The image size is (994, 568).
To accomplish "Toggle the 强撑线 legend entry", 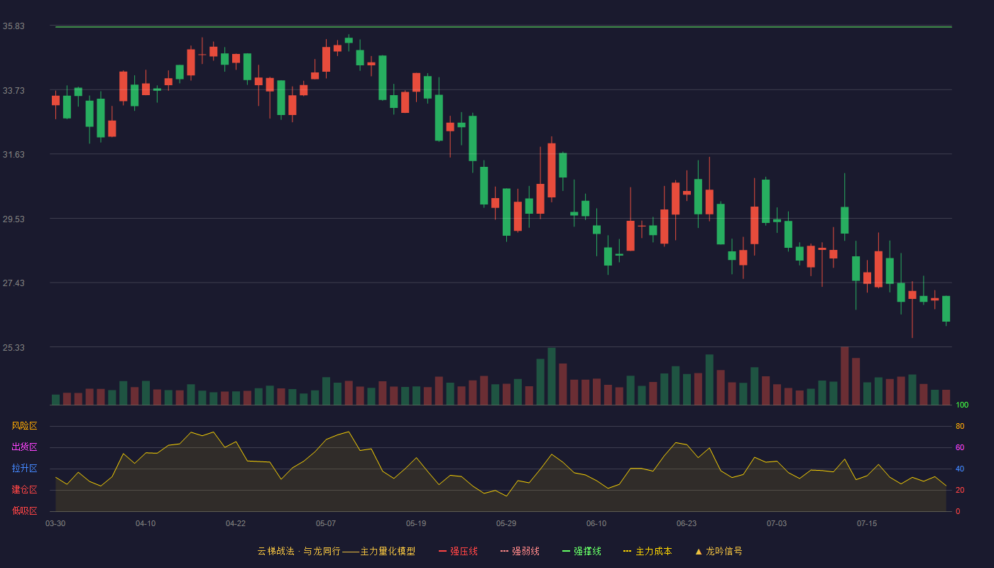I will [x=581, y=551].
